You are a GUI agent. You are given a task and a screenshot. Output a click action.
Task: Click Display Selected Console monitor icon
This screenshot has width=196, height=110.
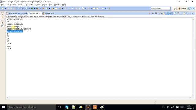[178, 13]
